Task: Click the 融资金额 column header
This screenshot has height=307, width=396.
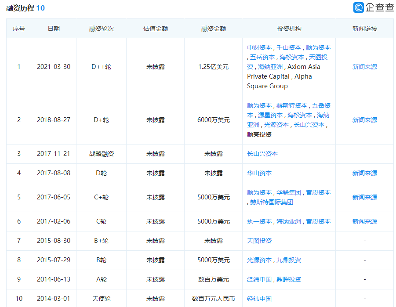Action: [214, 29]
